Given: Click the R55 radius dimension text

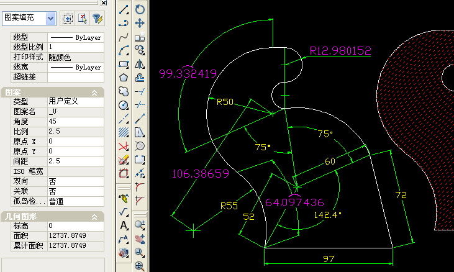Looking at the screenshot, I should click(229, 206).
